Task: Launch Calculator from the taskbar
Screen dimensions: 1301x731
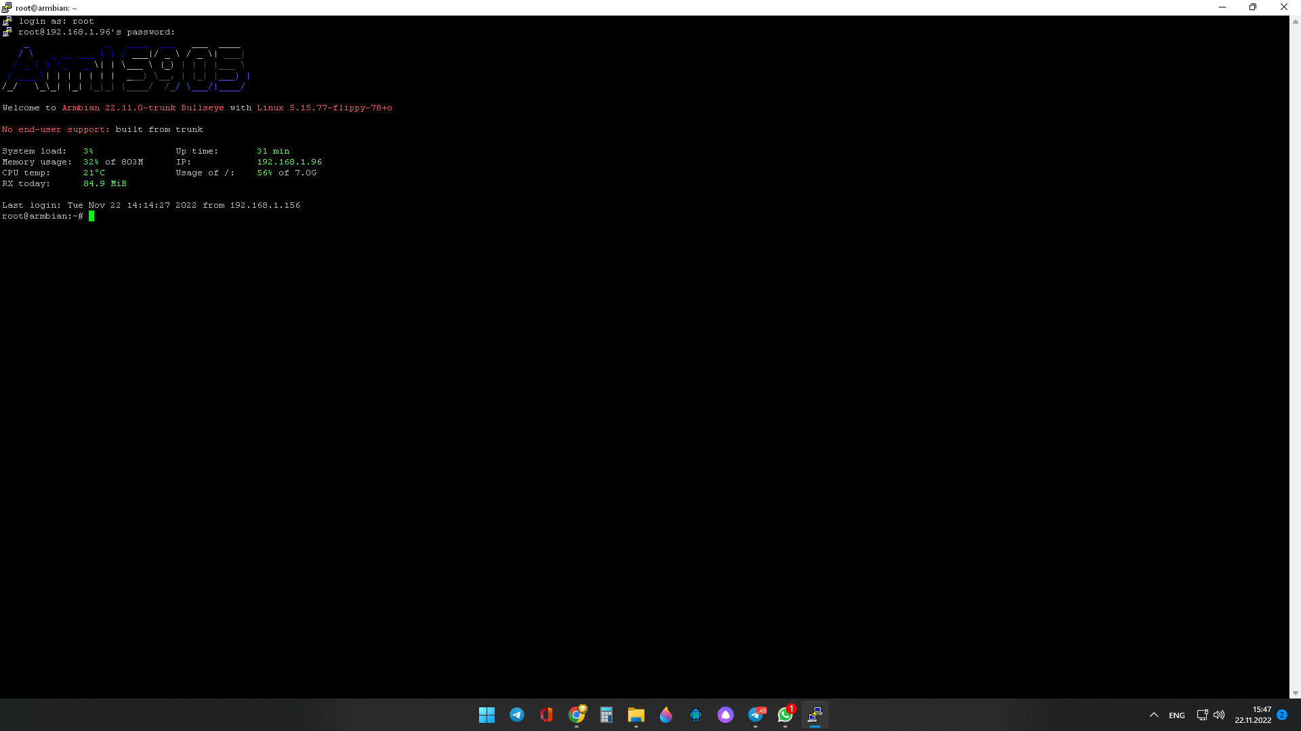Action: (x=606, y=715)
